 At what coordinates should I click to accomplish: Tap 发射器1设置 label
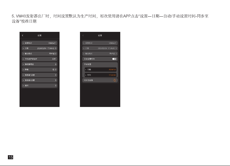[30, 75]
